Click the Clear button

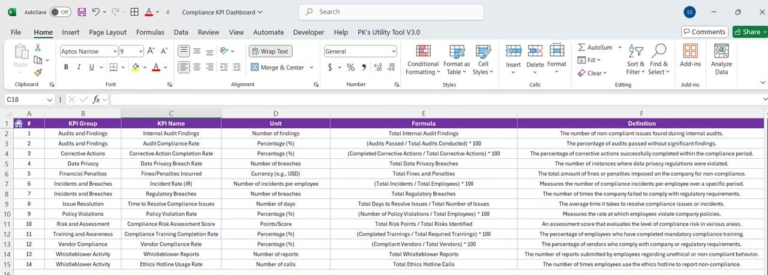click(592, 73)
